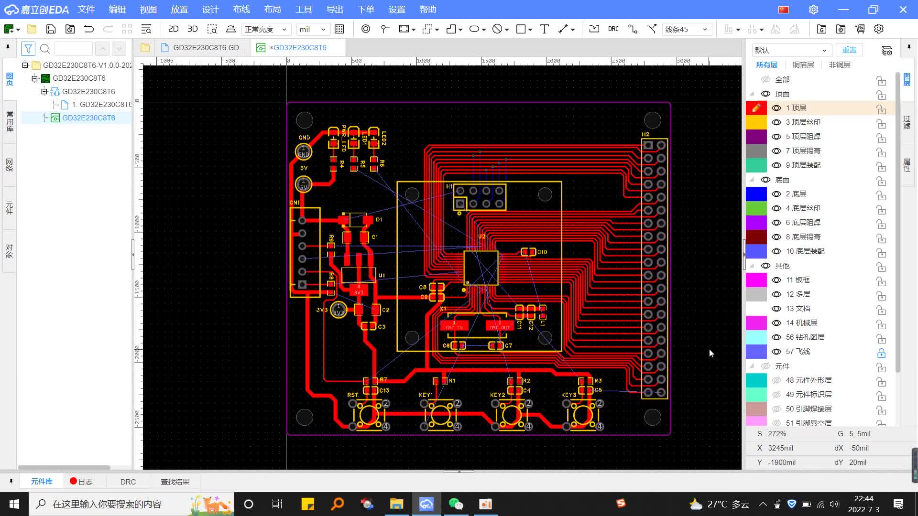Click the filter funnel icon in left panel
Image resolution: width=918 pixels, height=516 pixels.
28,49
